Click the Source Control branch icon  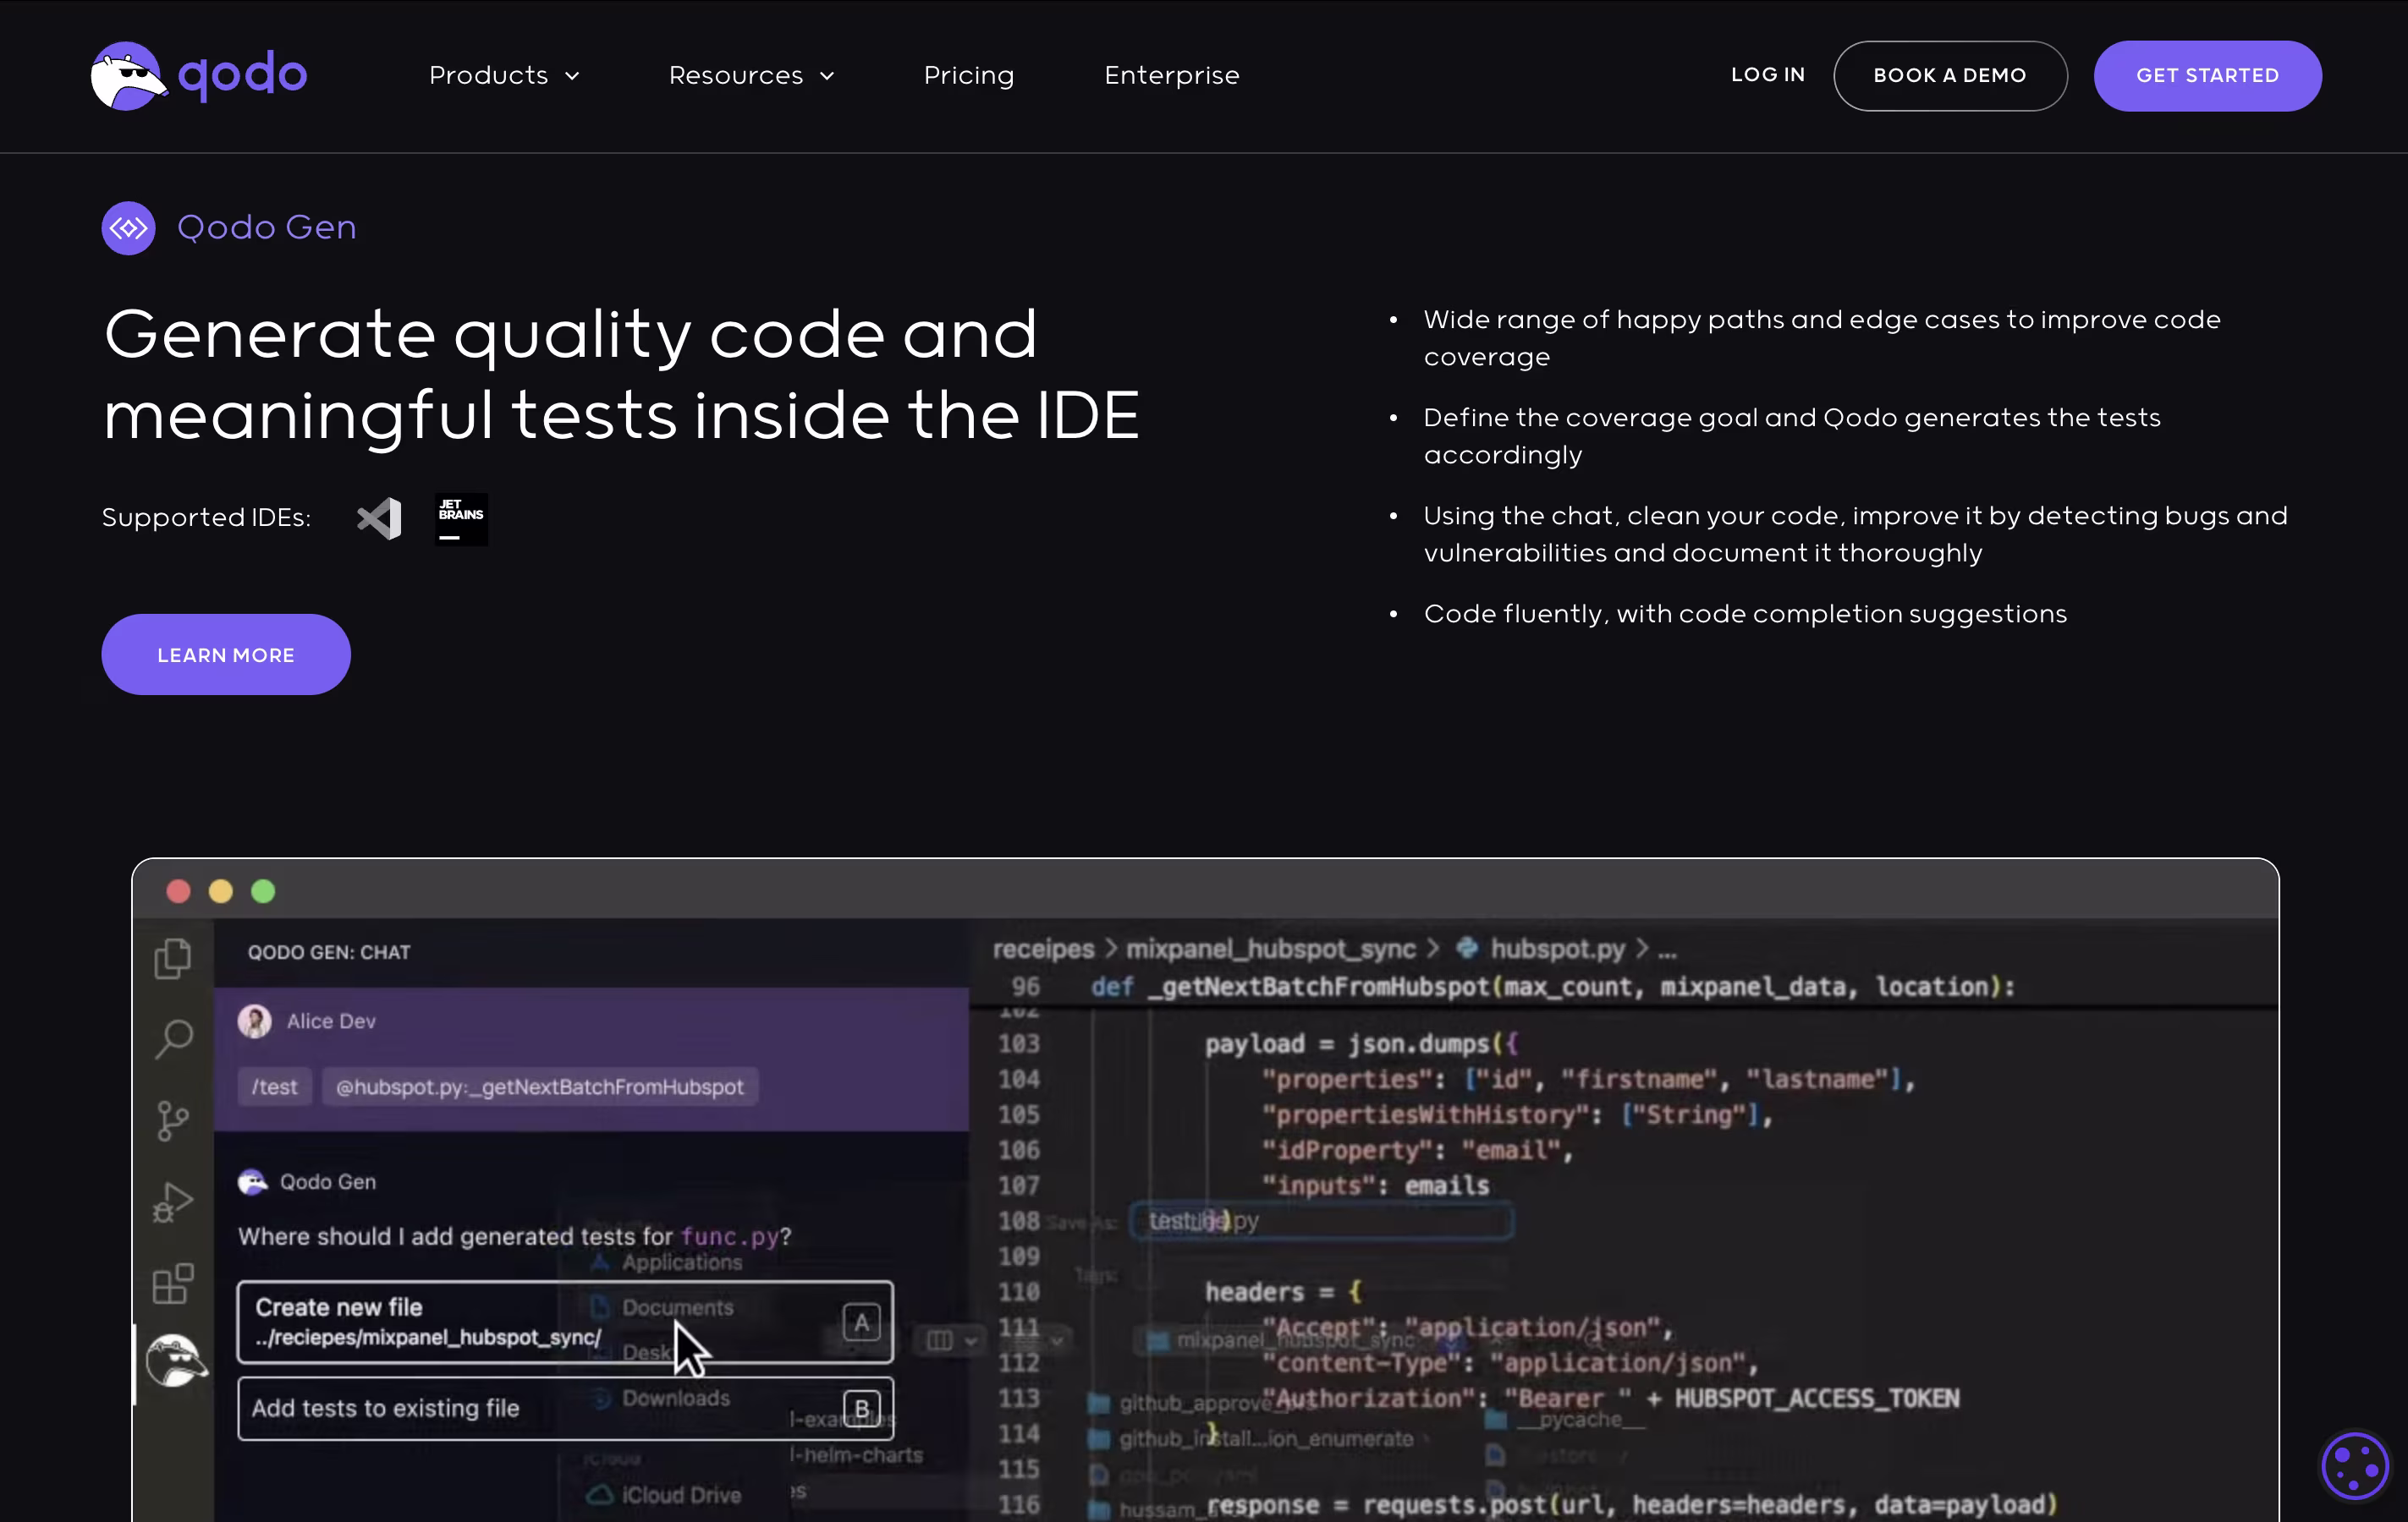click(x=173, y=1120)
